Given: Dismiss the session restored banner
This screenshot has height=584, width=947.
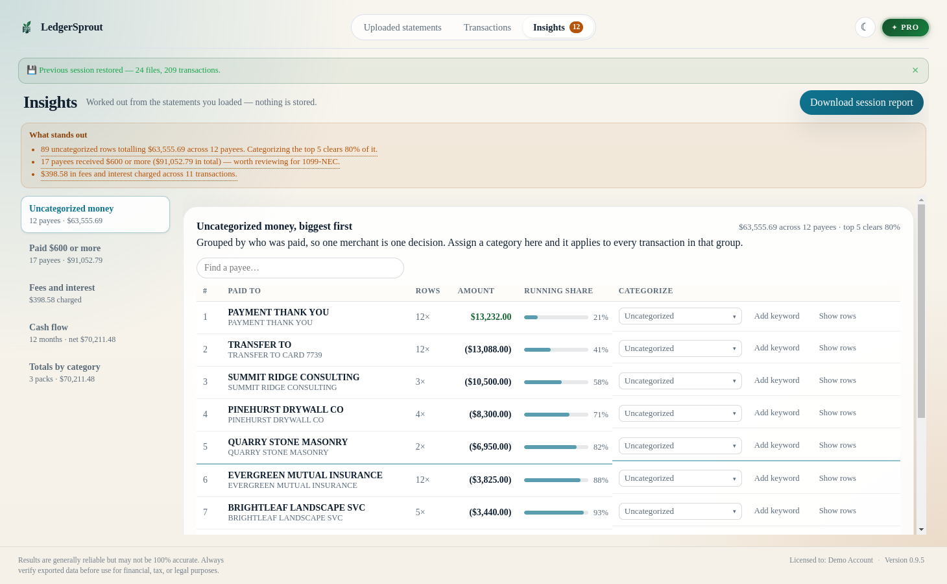Looking at the screenshot, I should pos(915,70).
